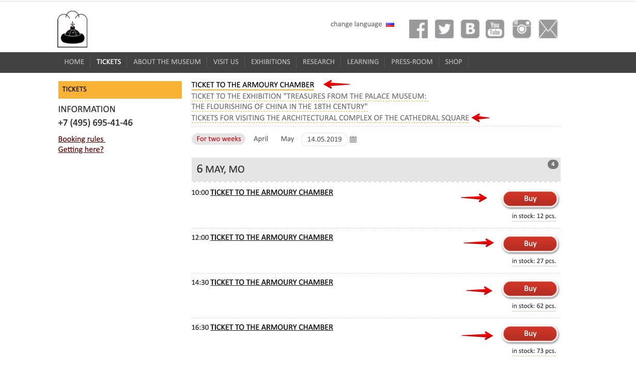
Task: Click the museum logo icon
Action: (x=72, y=29)
